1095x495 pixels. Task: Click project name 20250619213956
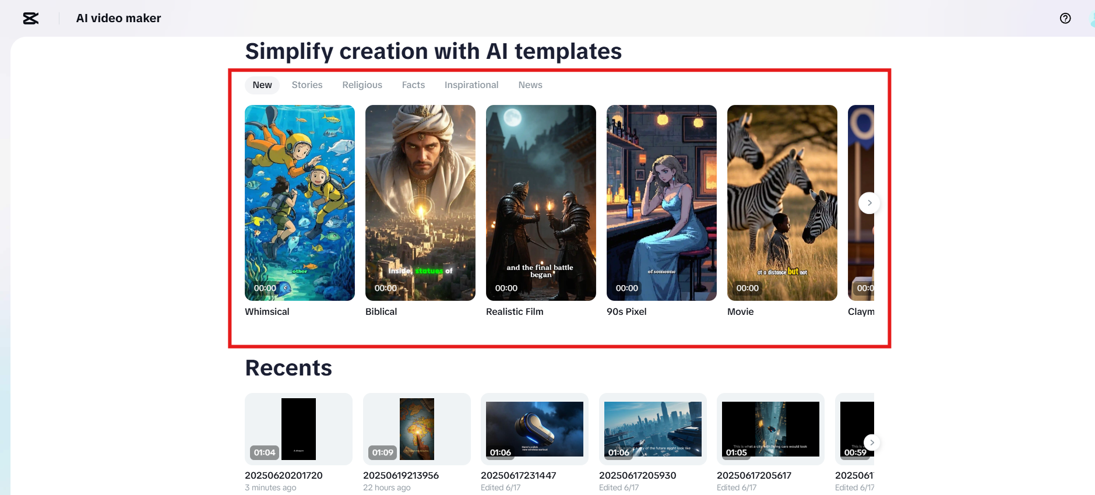pyautogui.click(x=401, y=476)
